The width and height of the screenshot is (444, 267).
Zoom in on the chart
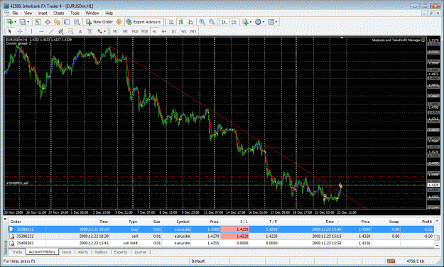[202, 22]
